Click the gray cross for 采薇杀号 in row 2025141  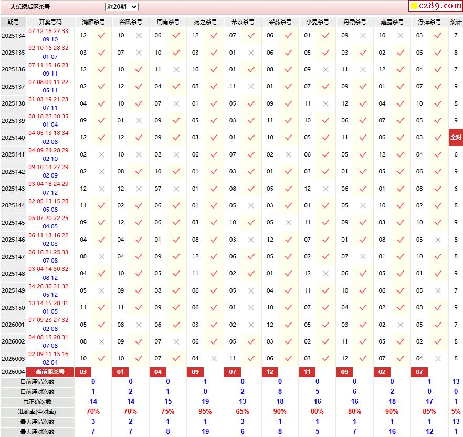288,154
